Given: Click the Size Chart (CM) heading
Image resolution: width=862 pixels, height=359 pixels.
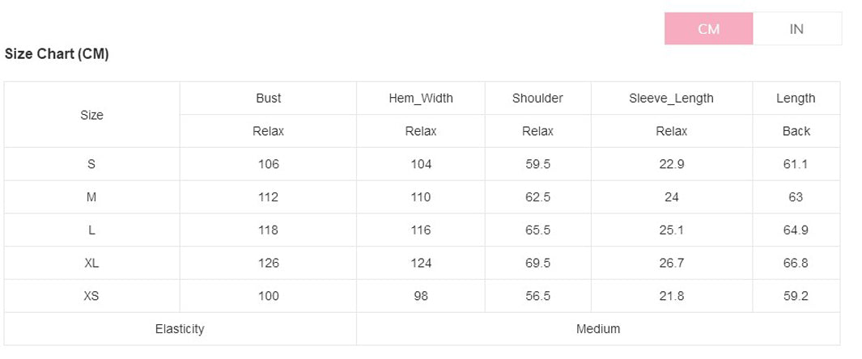Looking at the screenshot, I should tap(57, 54).
